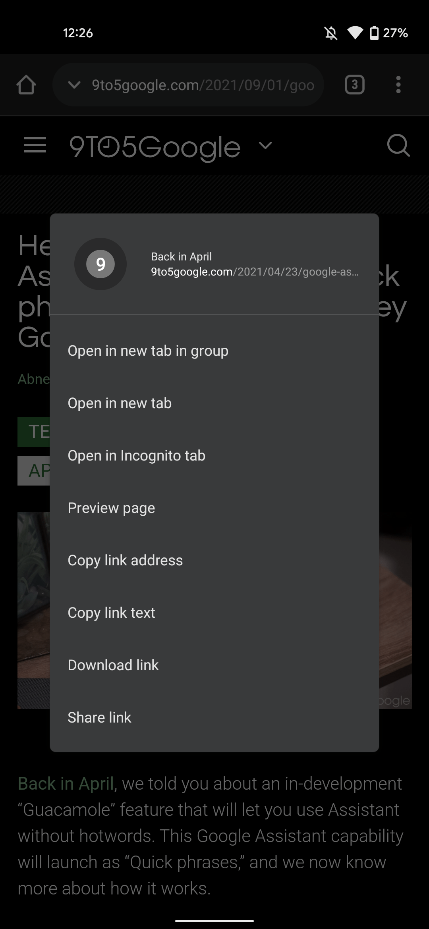The height and width of the screenshot is (929, 429).
Task: Open the 'Back in April' article hyperlink
Action: (x=66, y=784)
